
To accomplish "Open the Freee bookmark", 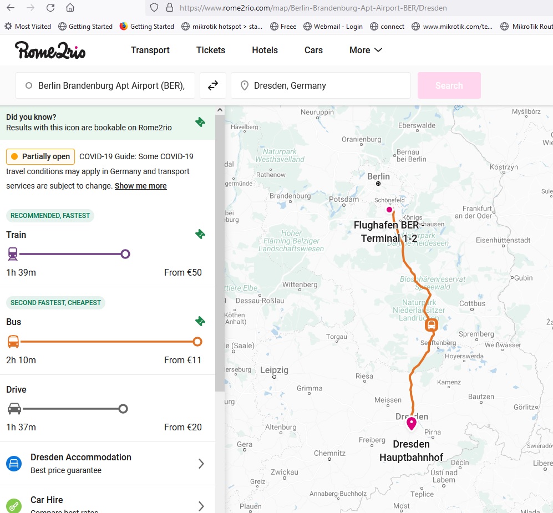I will (x=283, y=27).
